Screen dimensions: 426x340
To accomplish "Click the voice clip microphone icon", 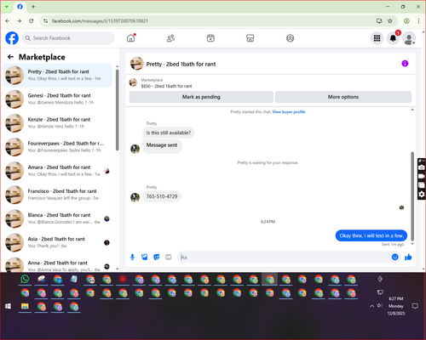I will 132,257.
